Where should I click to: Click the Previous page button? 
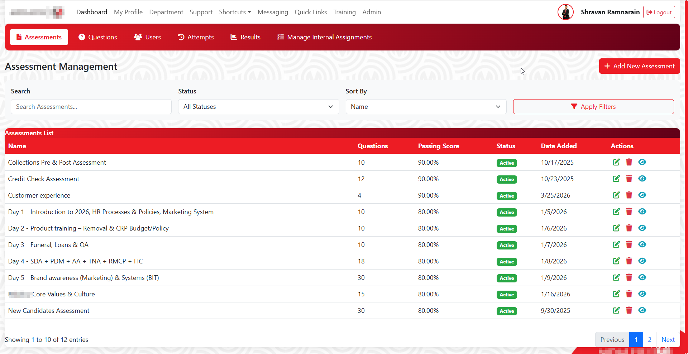tap(612, 340)
